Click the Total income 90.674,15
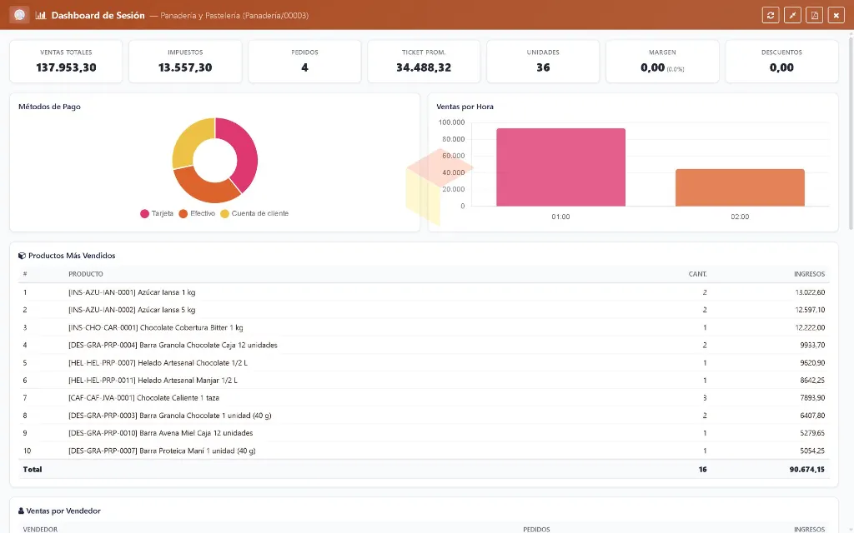 (x=807, y=470)
